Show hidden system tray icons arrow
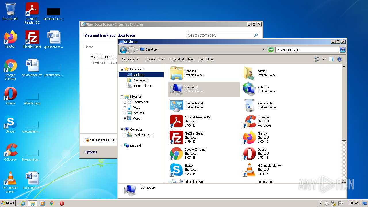This screenshot has width=368, height=207. point(321,203)
